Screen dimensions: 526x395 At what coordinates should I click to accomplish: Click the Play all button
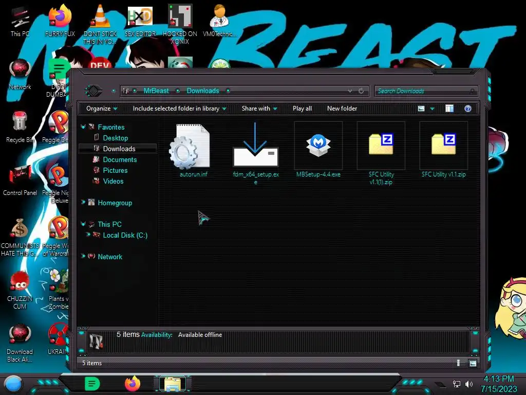[302, 109]
